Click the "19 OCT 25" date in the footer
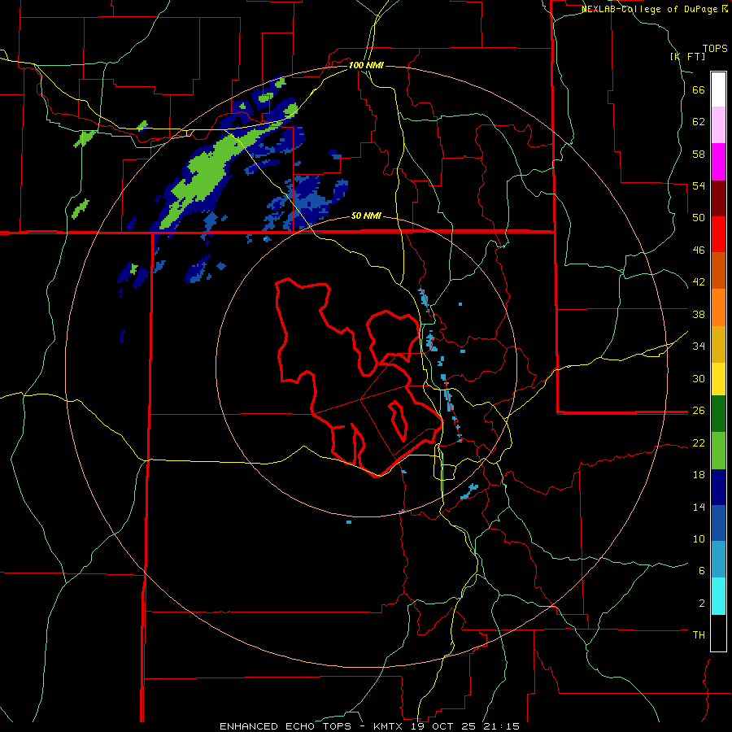This screenshot has width=732, height=732. point(442,726)
